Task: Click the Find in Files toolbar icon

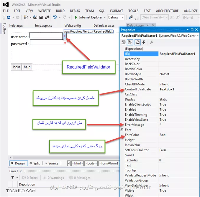Action: coord(131,17)
